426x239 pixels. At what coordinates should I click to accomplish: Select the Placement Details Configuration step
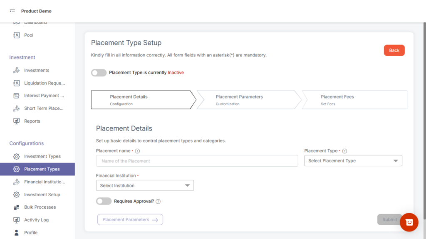141,100
